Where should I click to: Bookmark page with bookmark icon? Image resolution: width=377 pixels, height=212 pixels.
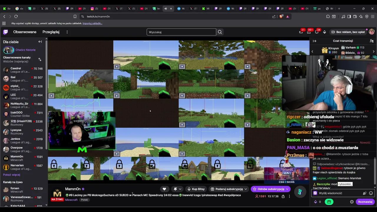click(75, 16)
